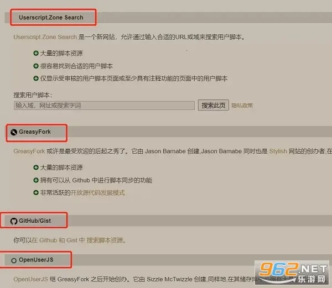The image size is (332, 288).
Task: Click plus icon beside 非常活跃的开放源代码发展模式
Action: click(36, 193)
